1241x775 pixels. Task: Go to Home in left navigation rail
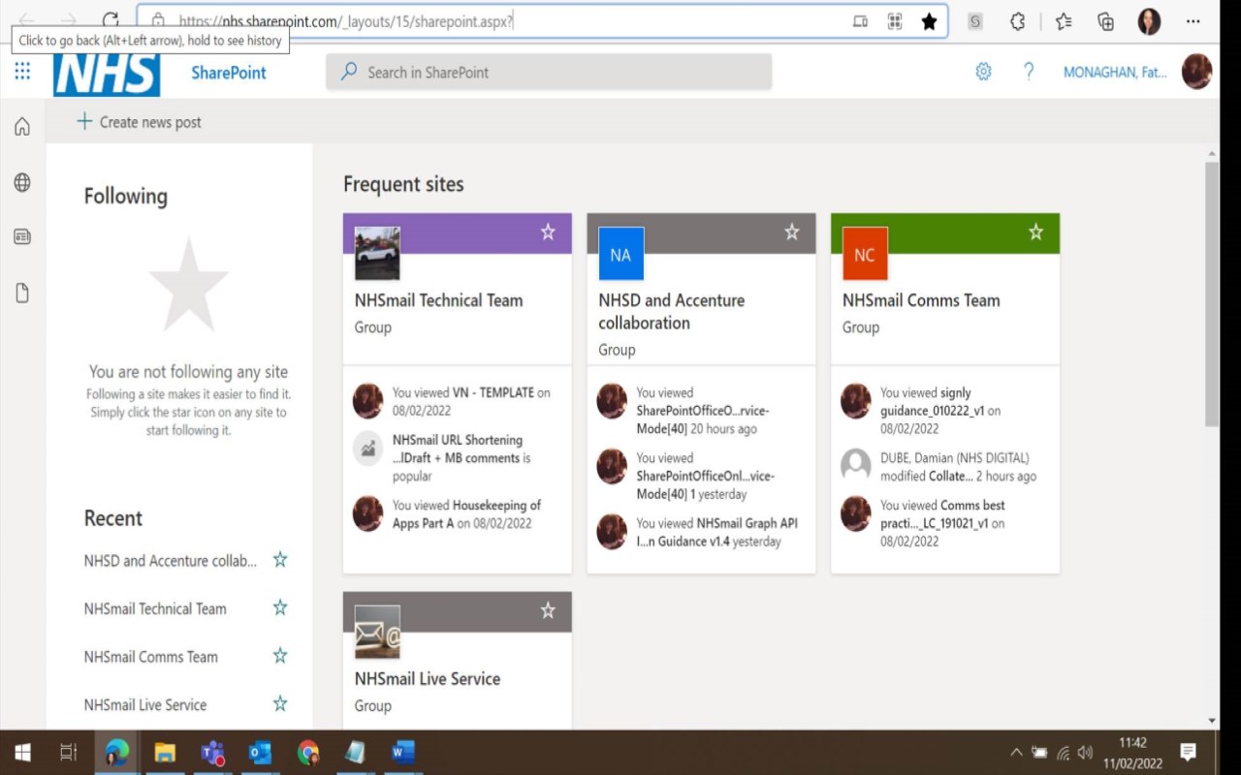(22, 127)
